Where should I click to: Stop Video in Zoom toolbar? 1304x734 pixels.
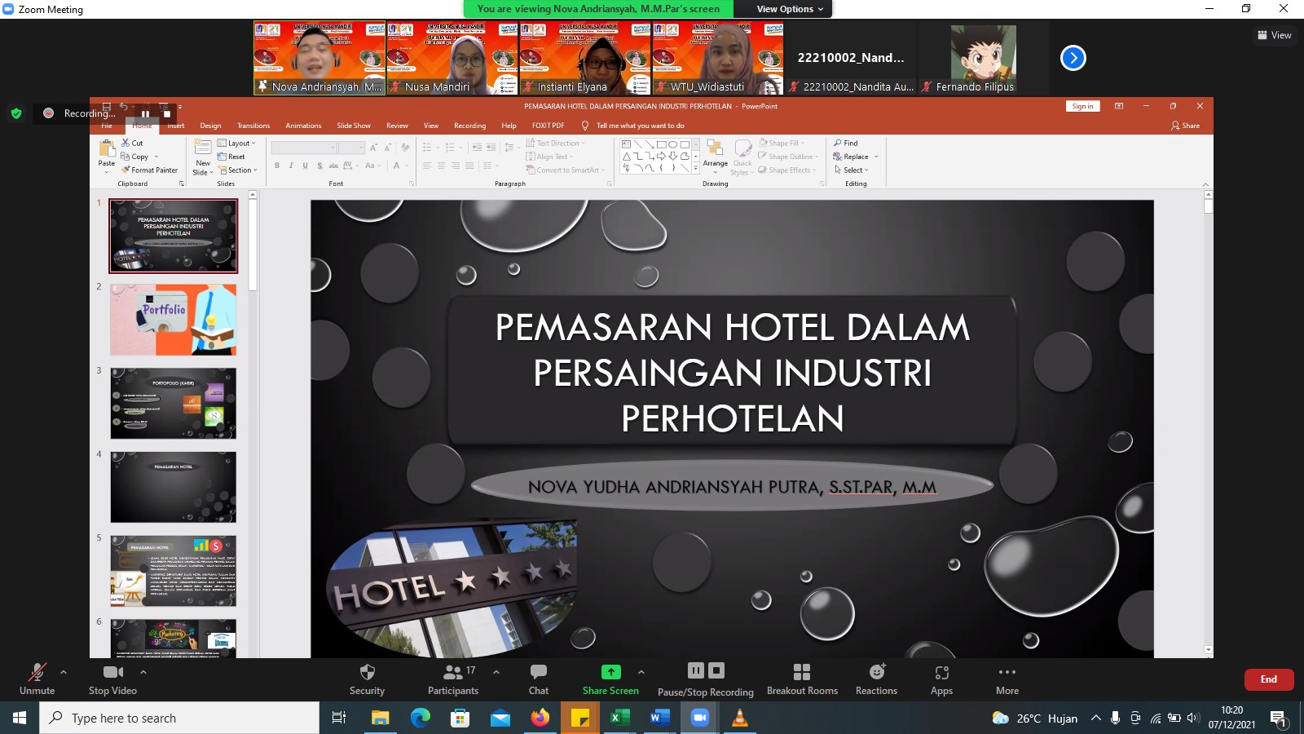tap(112, 679)
